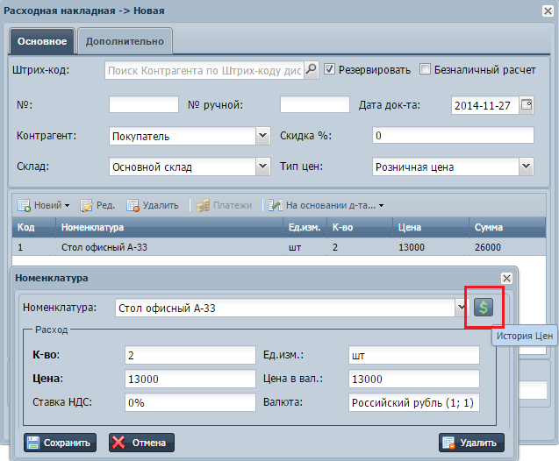Click the Отмена button
This screenshot has width=559, height=461.
141,443
